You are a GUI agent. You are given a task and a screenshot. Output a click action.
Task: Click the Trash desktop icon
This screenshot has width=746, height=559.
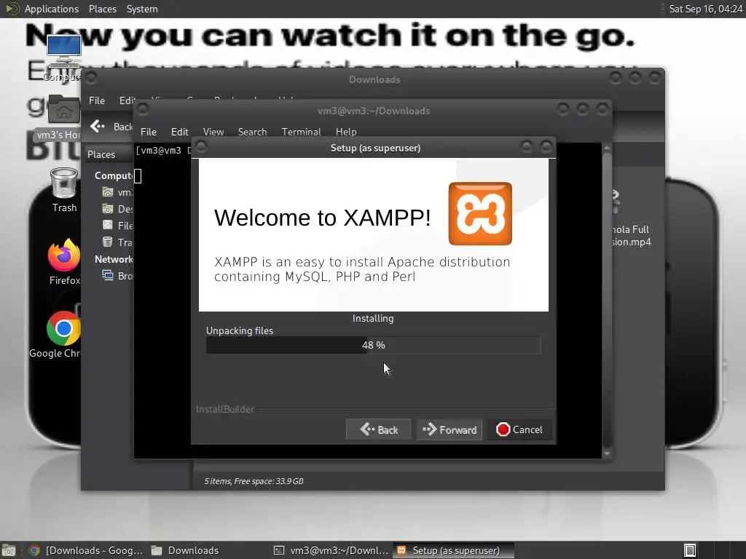pos(64,183)
